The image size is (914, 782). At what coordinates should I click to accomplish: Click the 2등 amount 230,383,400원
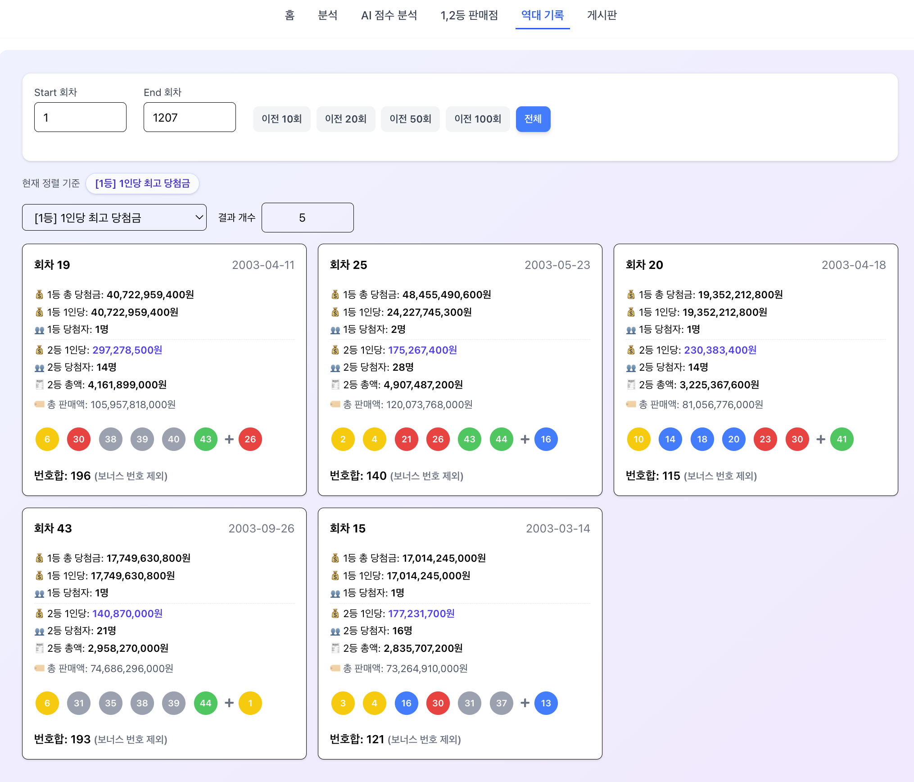click(x=720, y=350)
